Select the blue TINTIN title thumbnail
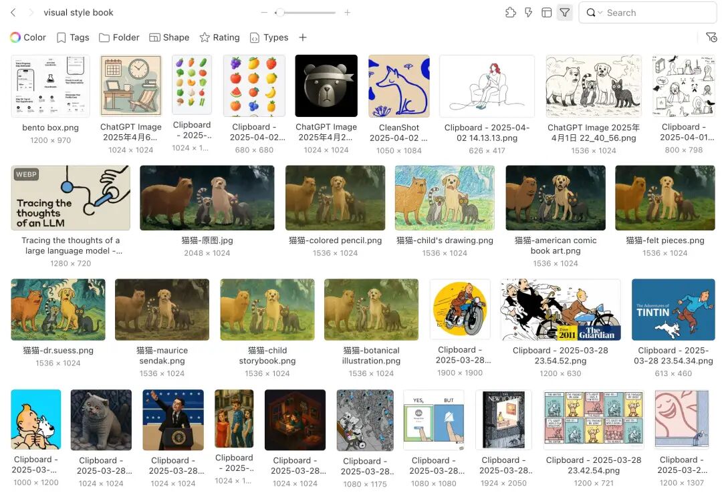The width and height of the screenshot is (722, 501). [674, 309]
